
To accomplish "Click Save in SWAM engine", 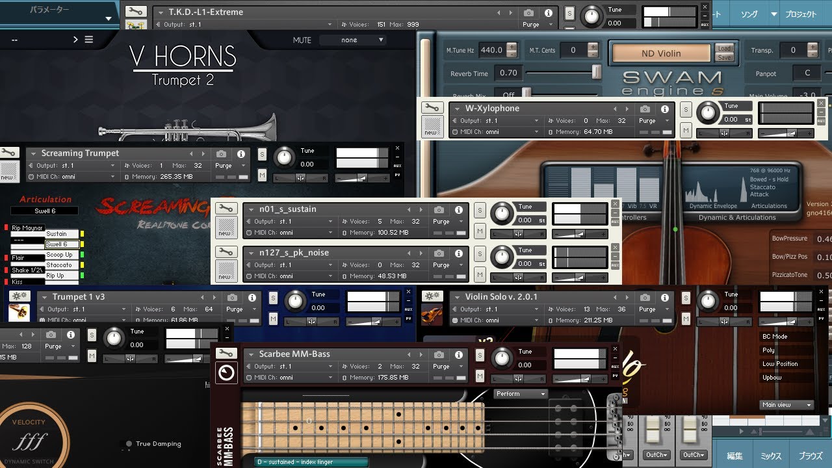I will [x=724, y=57].
